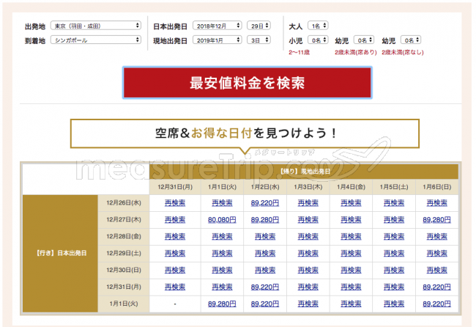Click the 空席&お得な日付を見つけよう heading
Viewport: 476px width, 327px height.
click(x=245, y=133)
